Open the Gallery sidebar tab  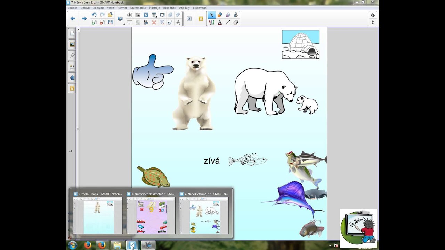[72, 44]
